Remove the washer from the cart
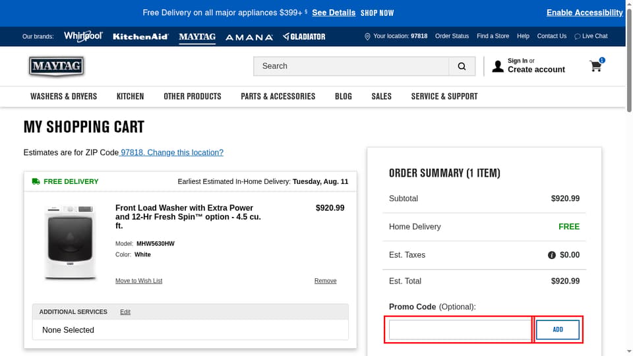633x356 pixels. pos(325,281)
